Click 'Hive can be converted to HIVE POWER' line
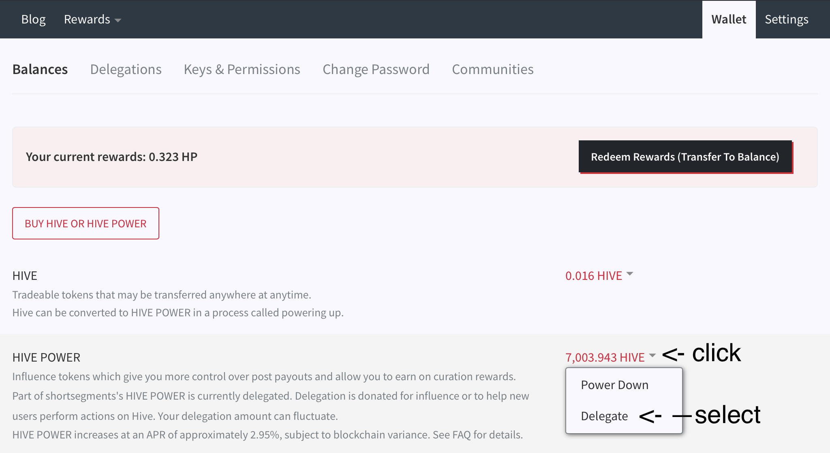Viewport: 830px width, 453px height. 178,312
